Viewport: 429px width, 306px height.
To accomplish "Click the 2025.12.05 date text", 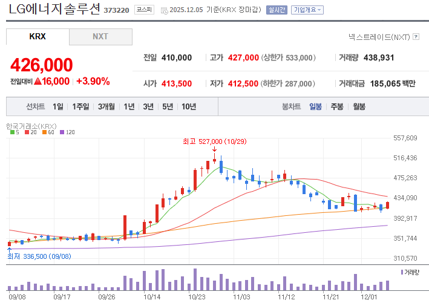I will click(186, 10).
